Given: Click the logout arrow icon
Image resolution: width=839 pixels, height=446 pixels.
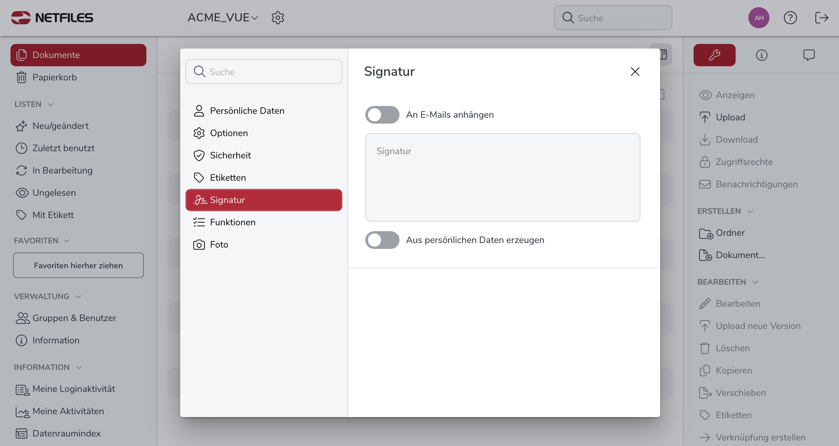Looking at the screenshot, I should pos(821,18).
